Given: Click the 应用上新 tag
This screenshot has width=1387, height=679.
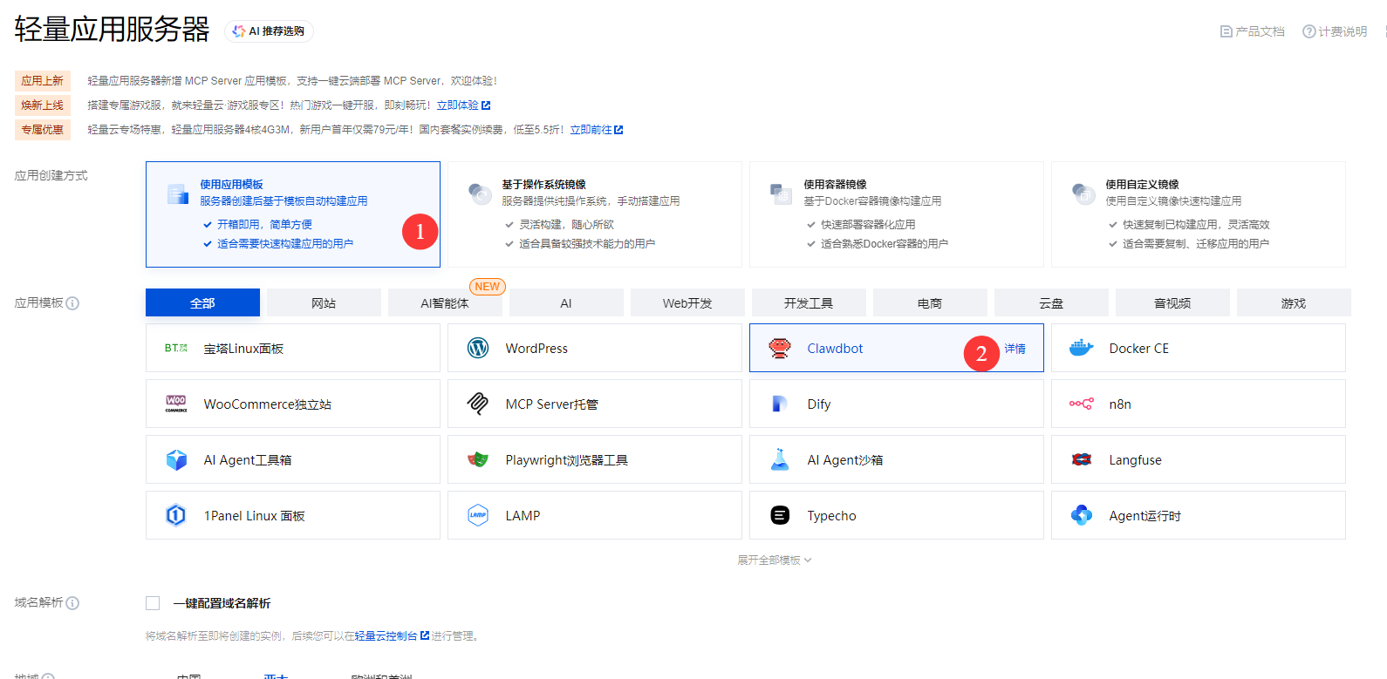Looking at the screenshot, I should pos(43,81).
